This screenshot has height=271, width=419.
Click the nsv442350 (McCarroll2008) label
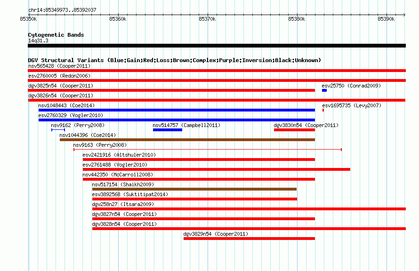coord(118,175)
